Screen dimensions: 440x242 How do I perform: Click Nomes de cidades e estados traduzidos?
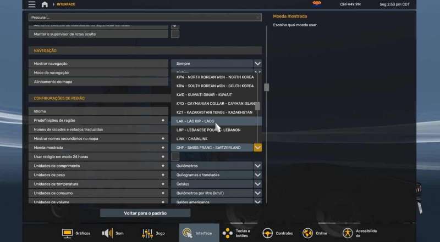point(98,130)
